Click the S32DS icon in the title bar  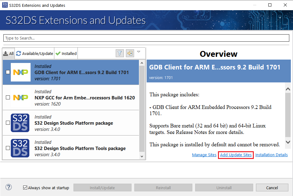click(x=4, y=5)
